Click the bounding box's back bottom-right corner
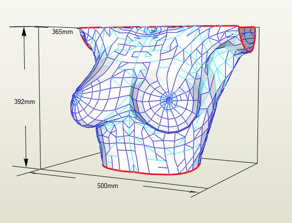Screen dimensions: 292x223 [x=258, y=163]
